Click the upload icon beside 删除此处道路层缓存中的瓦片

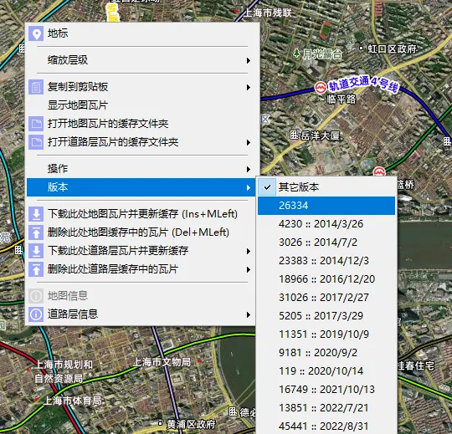click(36, 269)
